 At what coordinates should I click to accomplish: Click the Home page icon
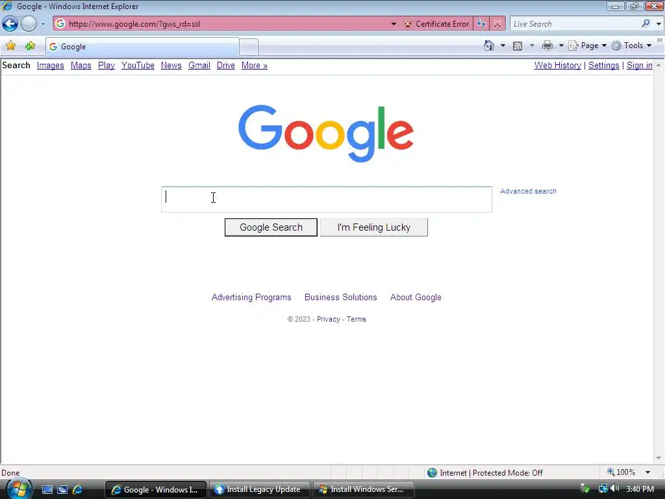point(489,45)
